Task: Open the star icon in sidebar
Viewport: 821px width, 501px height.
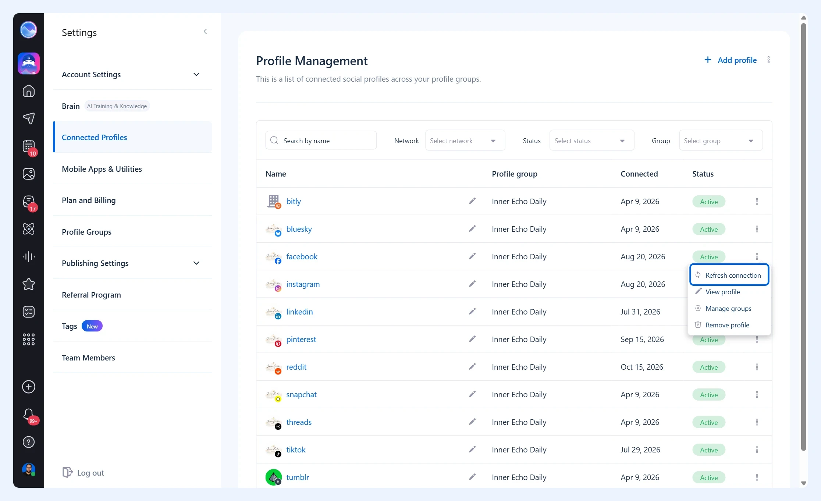Action: (29, 284)
